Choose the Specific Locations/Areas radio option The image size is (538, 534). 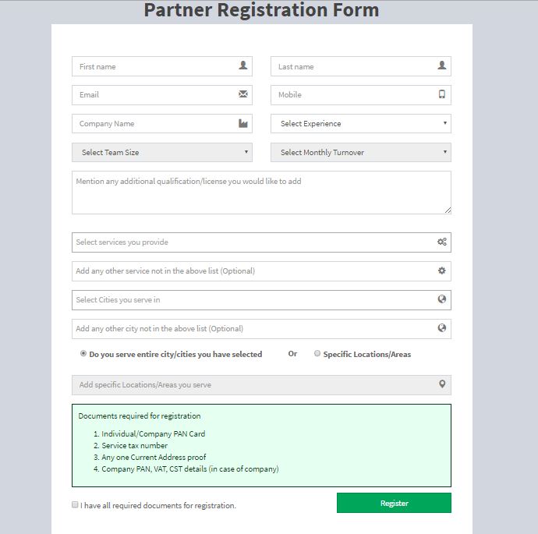point(317,353)
